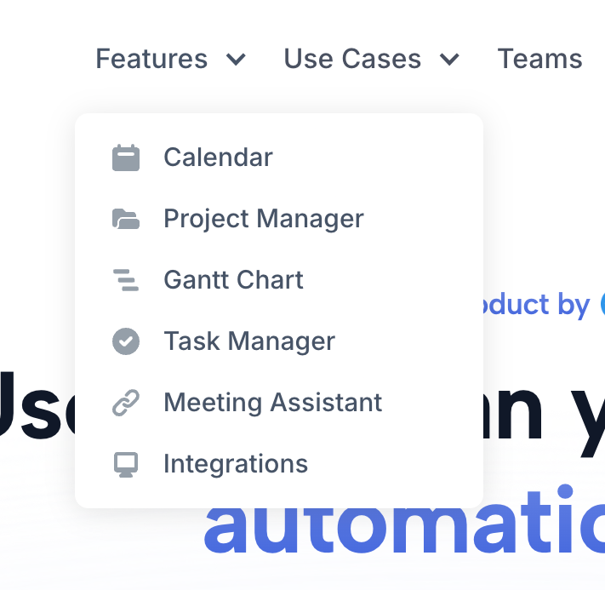Go to the Teams page
605x590 pixels.
(x=539, y=59)
